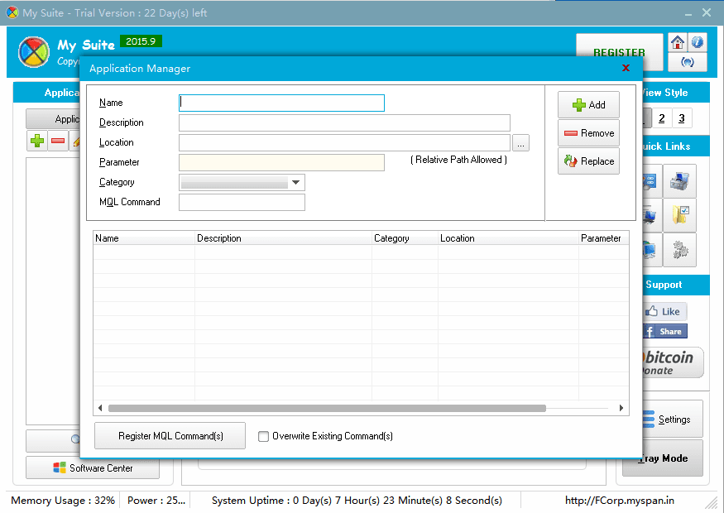The height and width of the screenshot is (513, 724).
Task: Click the Location browse (...) button
Action: coord(520,143)
